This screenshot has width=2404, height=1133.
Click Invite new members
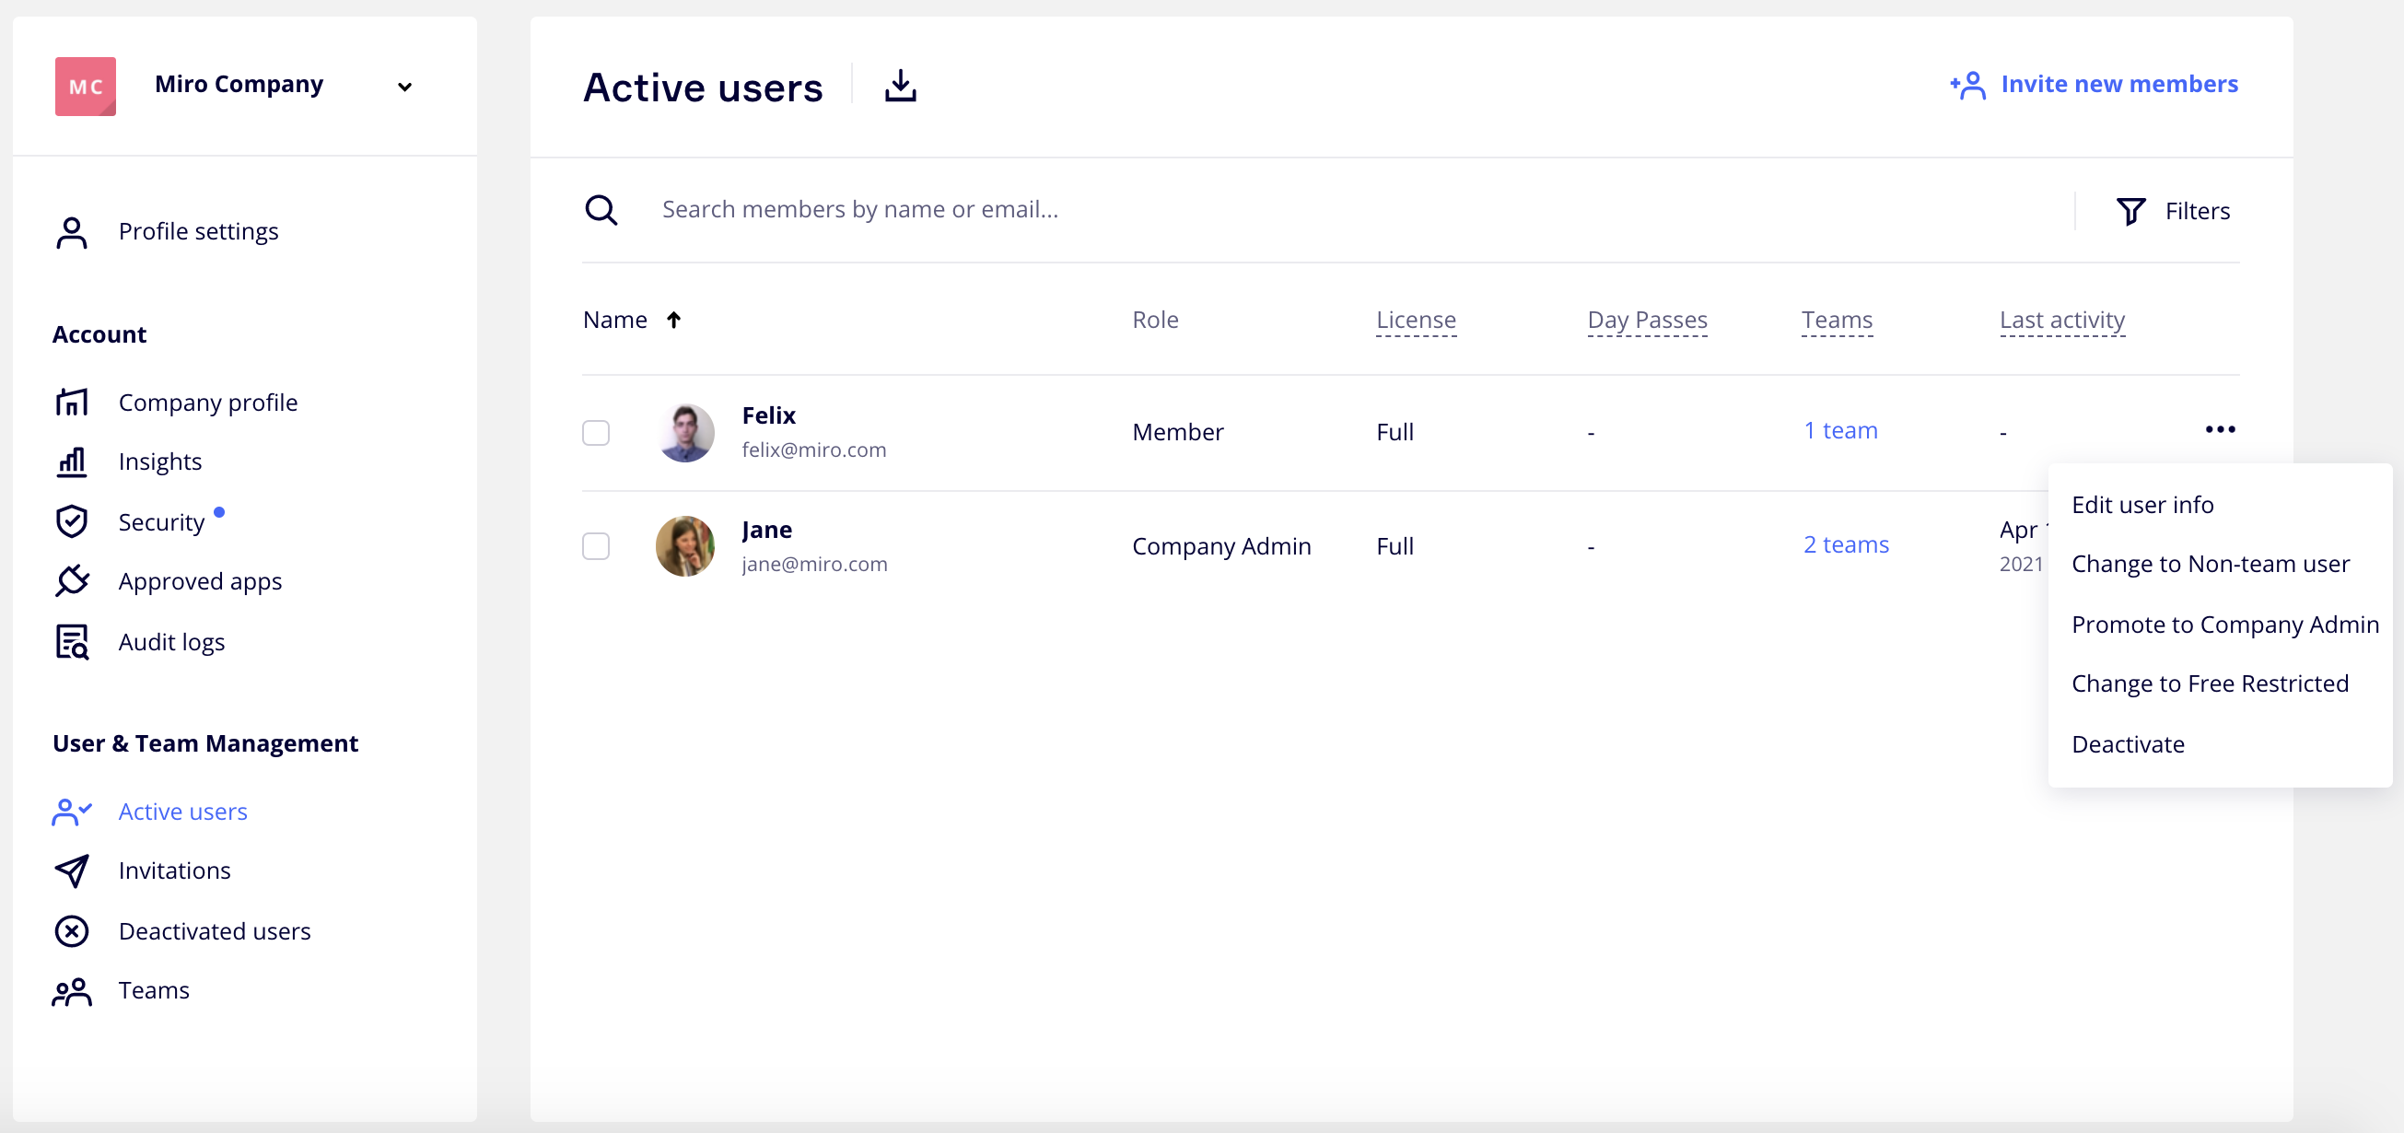(2118, 83)
